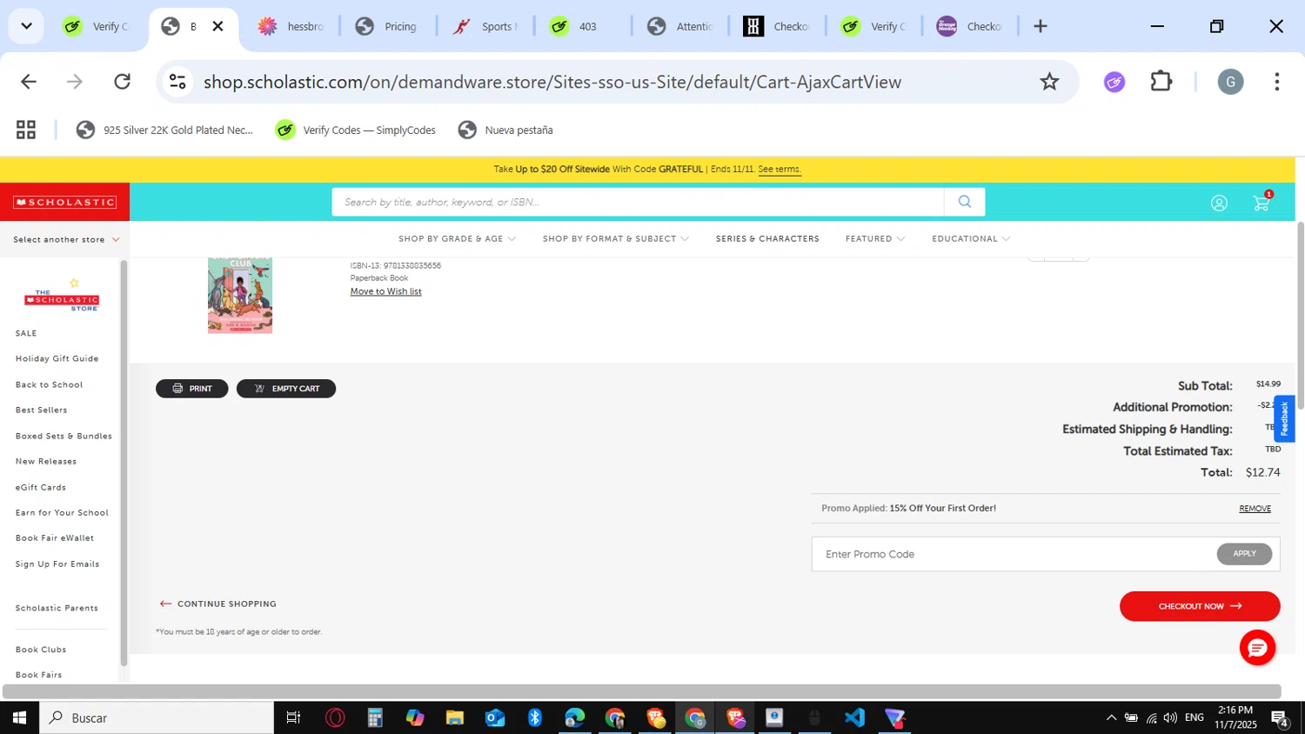
Task: Open the purple extension icon in toolbar
Action: coord(1114,82)
